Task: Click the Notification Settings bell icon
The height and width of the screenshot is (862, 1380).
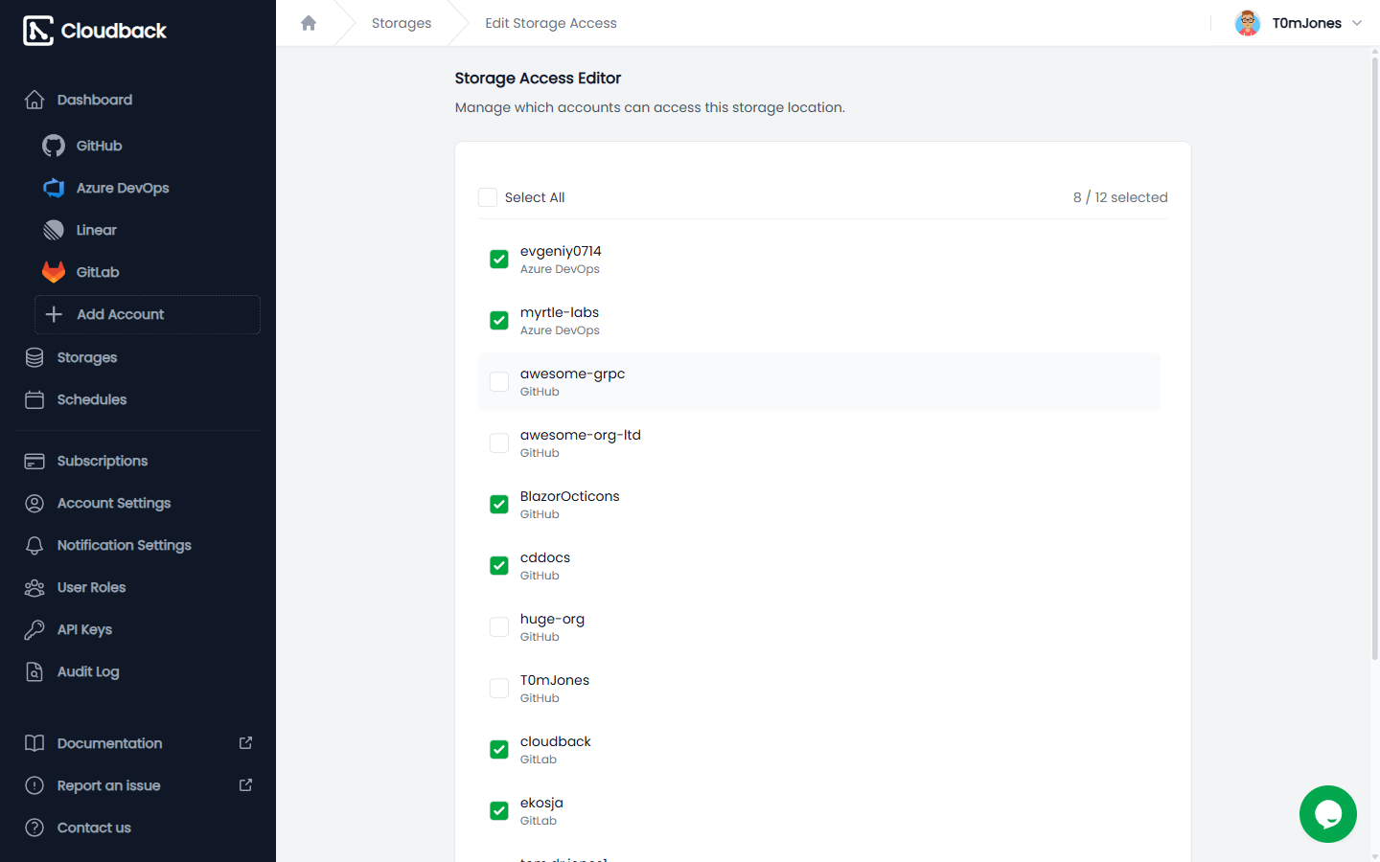Action: click(34, 545)
